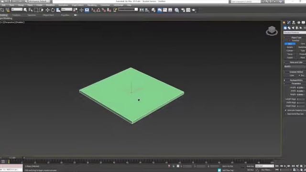Click Use Pivot Point Center icon
The image size is (306, 172).
76,10
